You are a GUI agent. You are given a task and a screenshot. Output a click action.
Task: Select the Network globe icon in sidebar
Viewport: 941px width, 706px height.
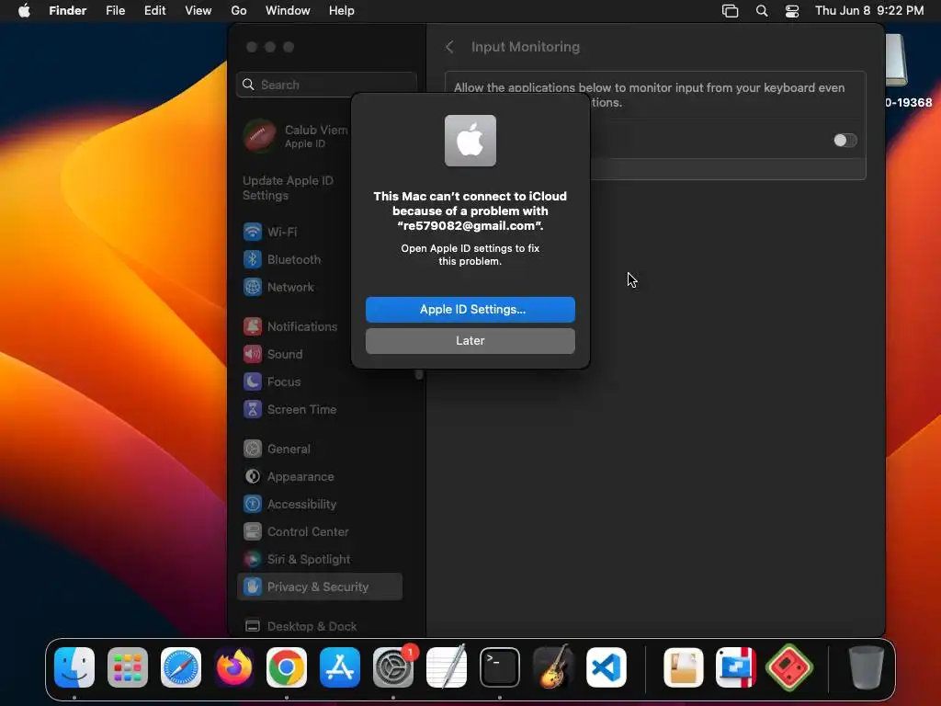coord(253,287)
